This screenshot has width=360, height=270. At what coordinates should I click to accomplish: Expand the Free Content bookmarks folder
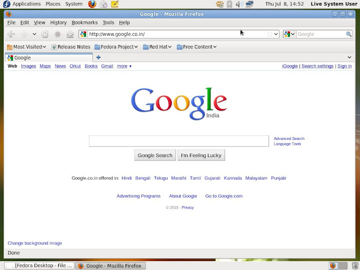[x=196, y=47]
